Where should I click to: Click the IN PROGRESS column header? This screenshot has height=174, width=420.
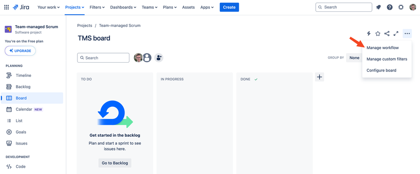point(172,79)
